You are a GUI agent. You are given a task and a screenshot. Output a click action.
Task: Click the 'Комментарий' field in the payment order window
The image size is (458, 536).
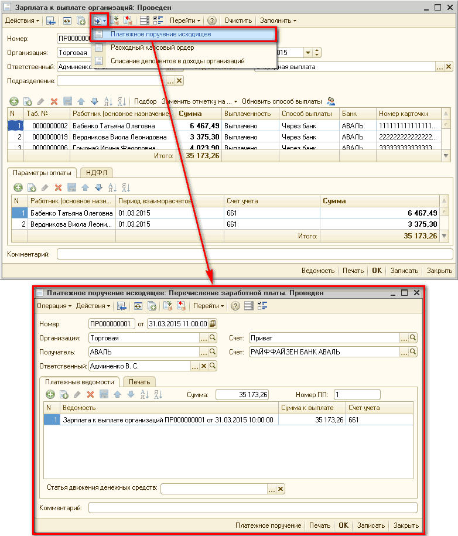click(x=252, y=507)
